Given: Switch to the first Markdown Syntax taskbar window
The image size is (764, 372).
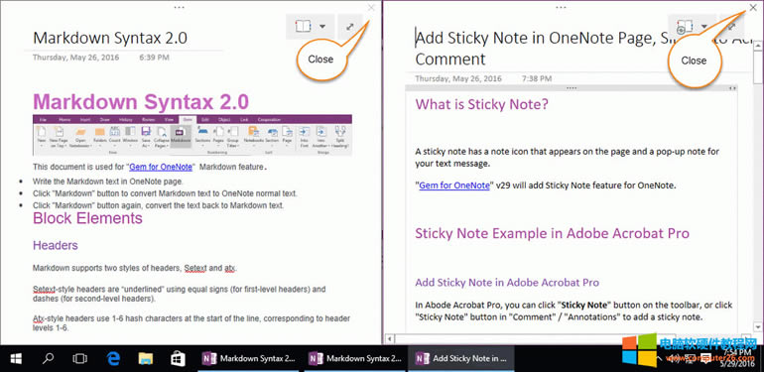Looking at the screenshot, I should point(249,359).
